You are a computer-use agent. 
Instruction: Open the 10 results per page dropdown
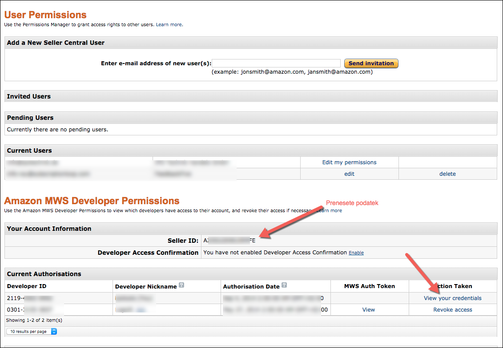32,331
